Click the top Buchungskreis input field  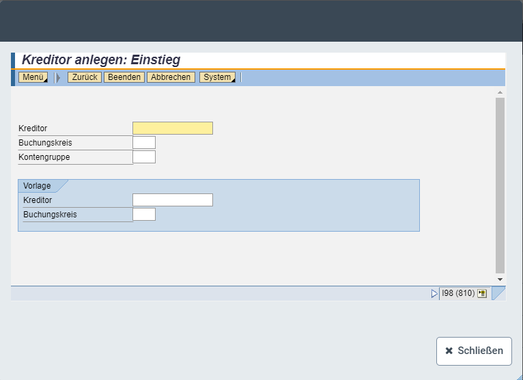144,143
